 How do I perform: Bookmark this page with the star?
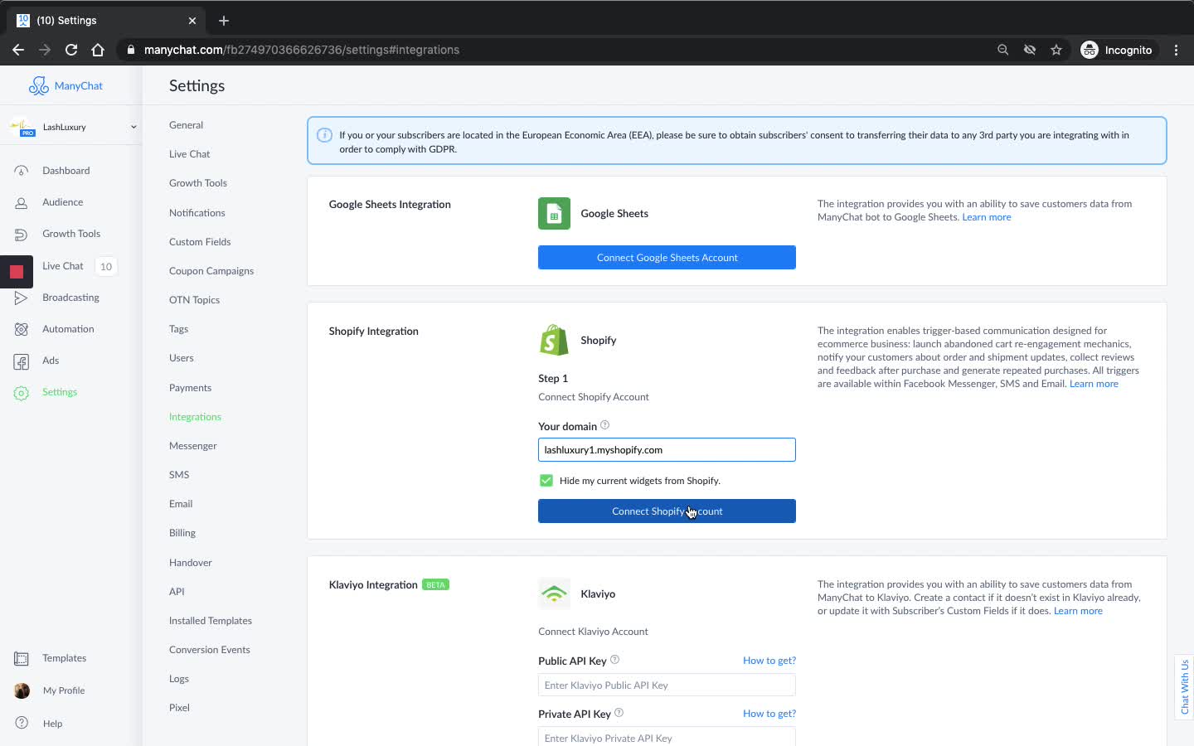pyautogui.click(x=1056, y=50)
